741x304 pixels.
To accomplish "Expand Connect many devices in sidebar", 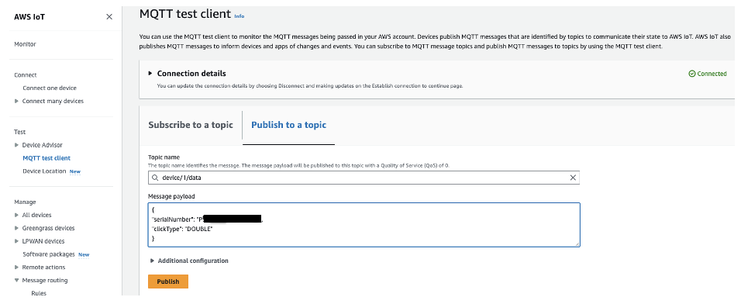I will [17, 101].
